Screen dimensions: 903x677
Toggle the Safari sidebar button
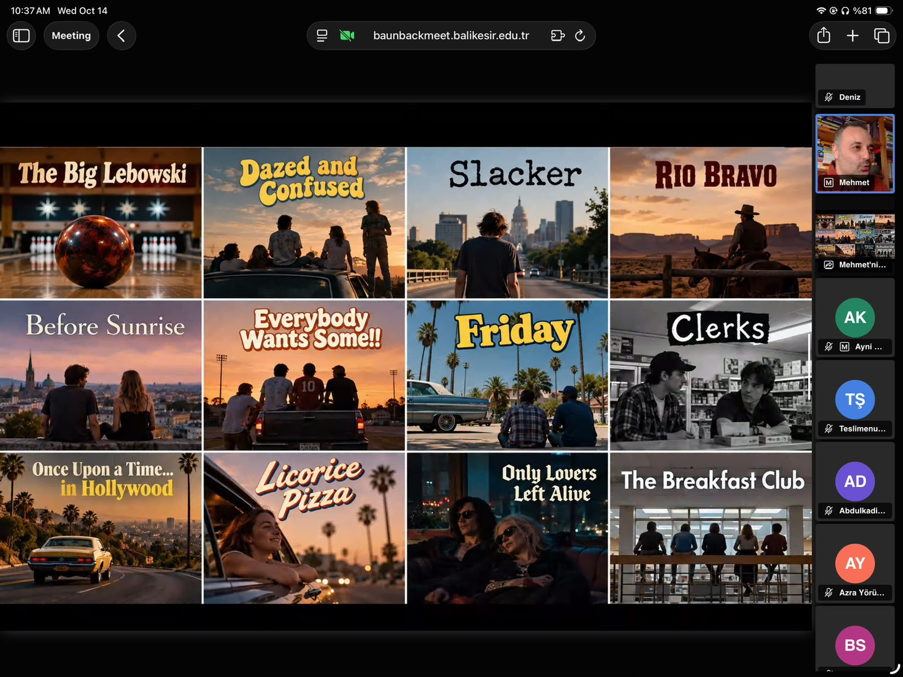(21, 36)
